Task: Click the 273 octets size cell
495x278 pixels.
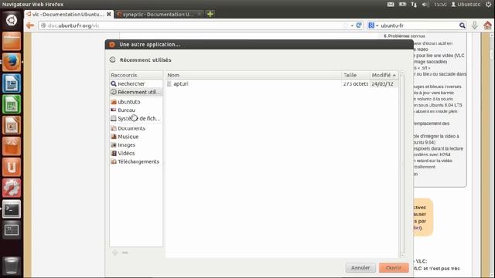Action: (356, 83)
